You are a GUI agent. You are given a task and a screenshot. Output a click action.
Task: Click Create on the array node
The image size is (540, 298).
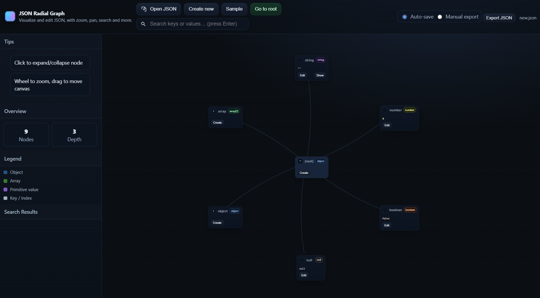click(x=217, y=123)
